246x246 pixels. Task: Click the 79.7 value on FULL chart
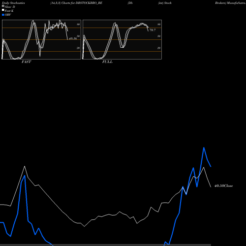pos(153,30)
